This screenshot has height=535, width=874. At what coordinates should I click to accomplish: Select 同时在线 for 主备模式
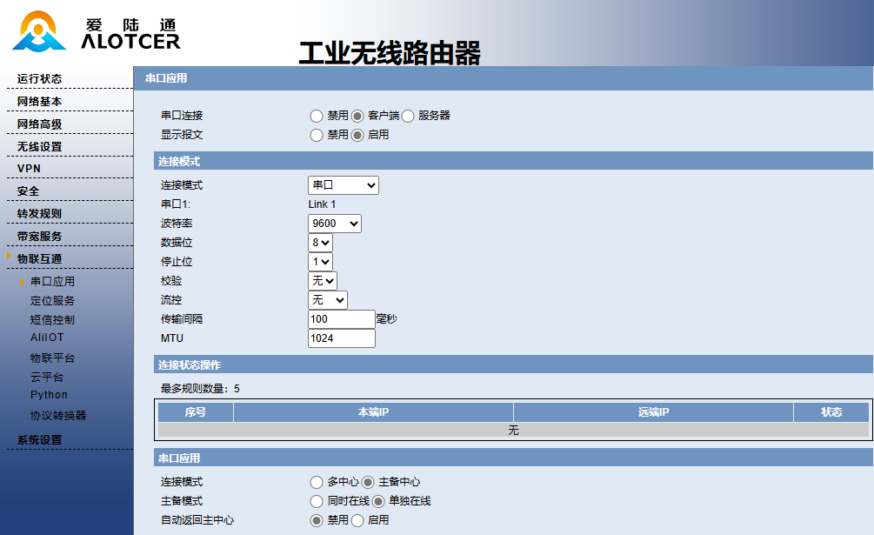point(317,501)
